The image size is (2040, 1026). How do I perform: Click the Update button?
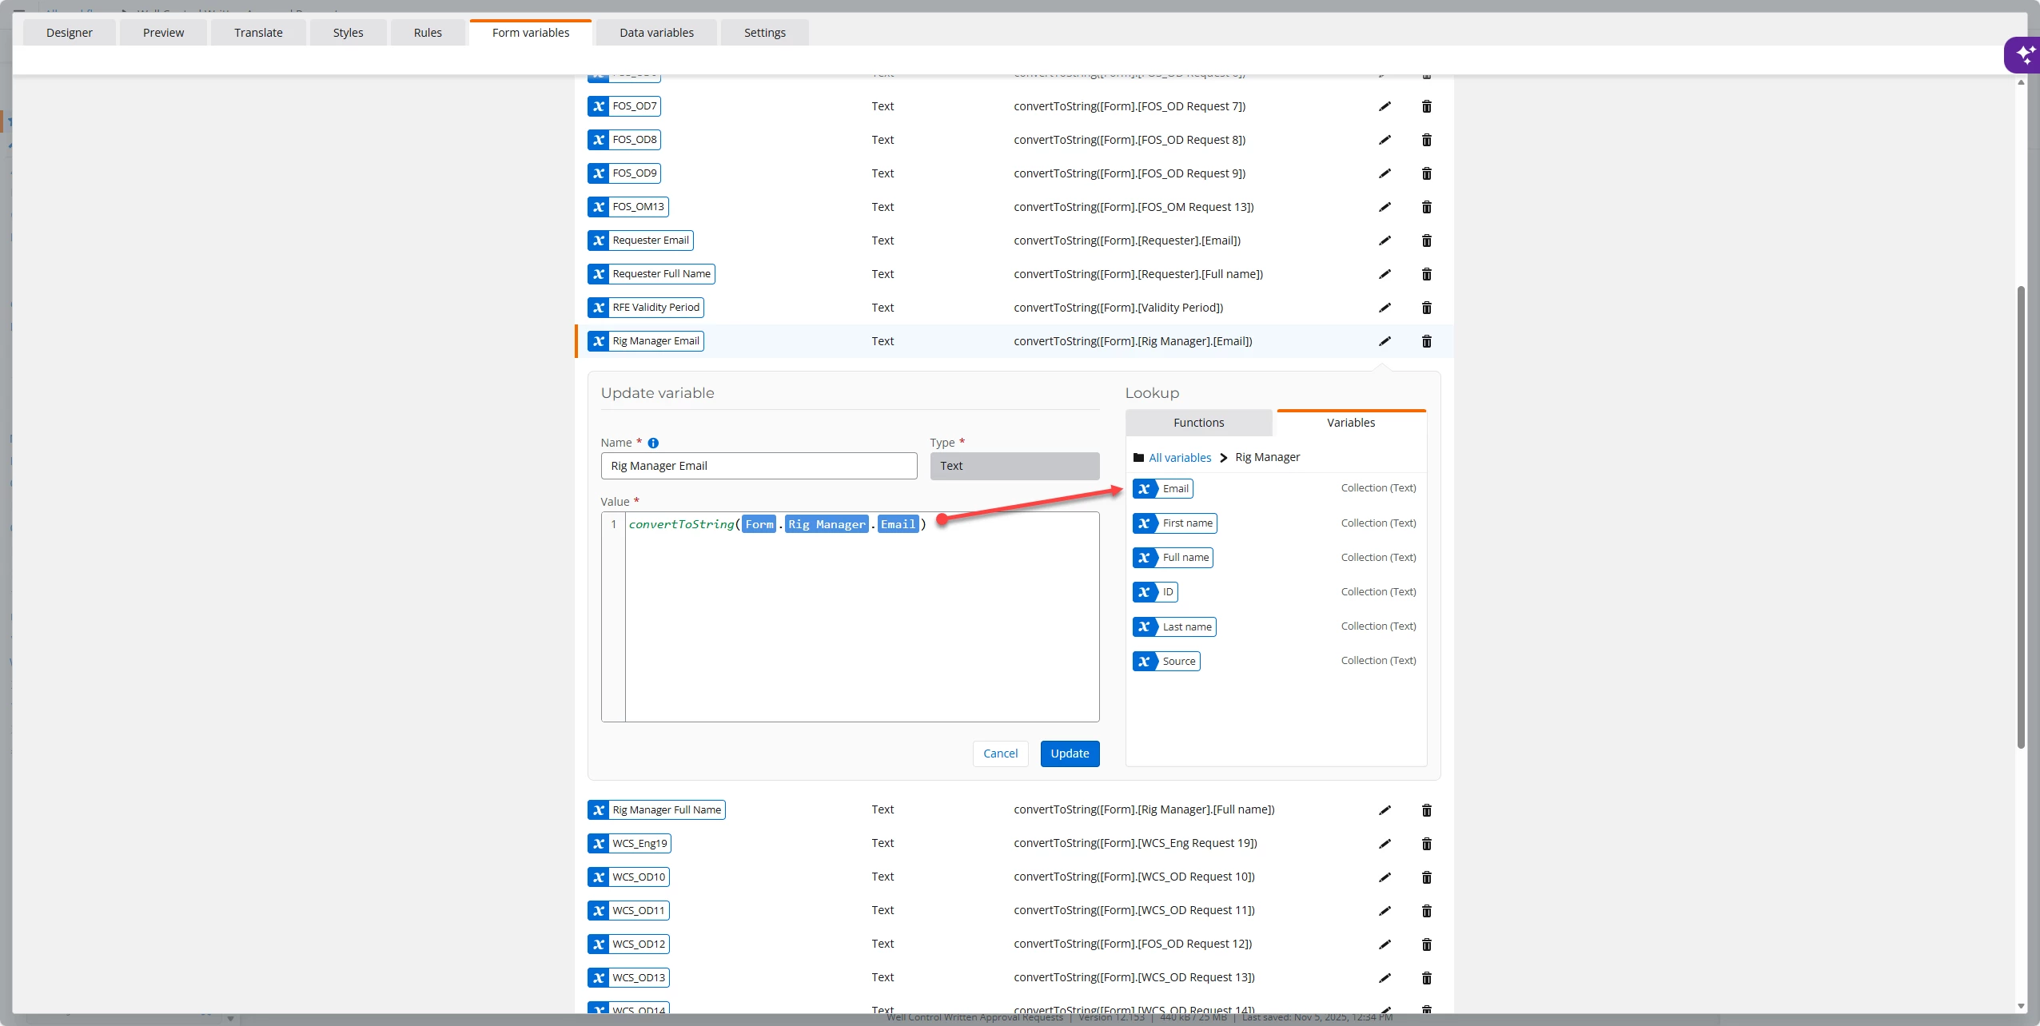click(1070, 754)
